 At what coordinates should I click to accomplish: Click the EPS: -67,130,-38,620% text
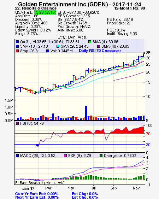78,12
